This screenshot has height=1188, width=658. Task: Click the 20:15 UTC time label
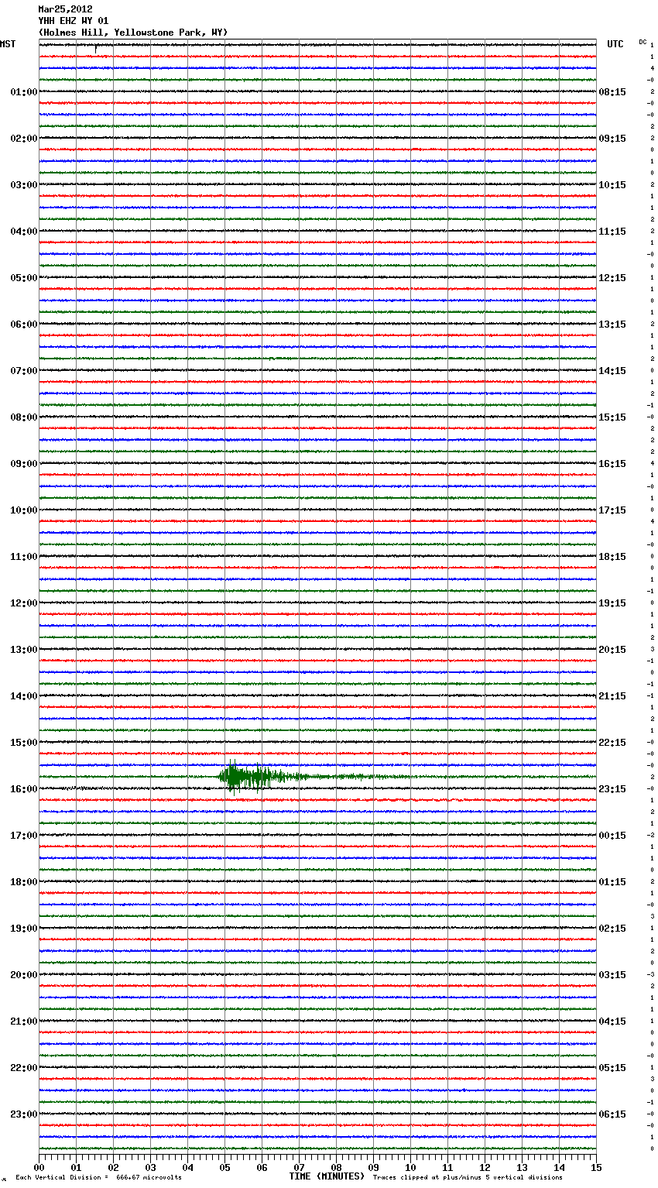tap(612, 650)
